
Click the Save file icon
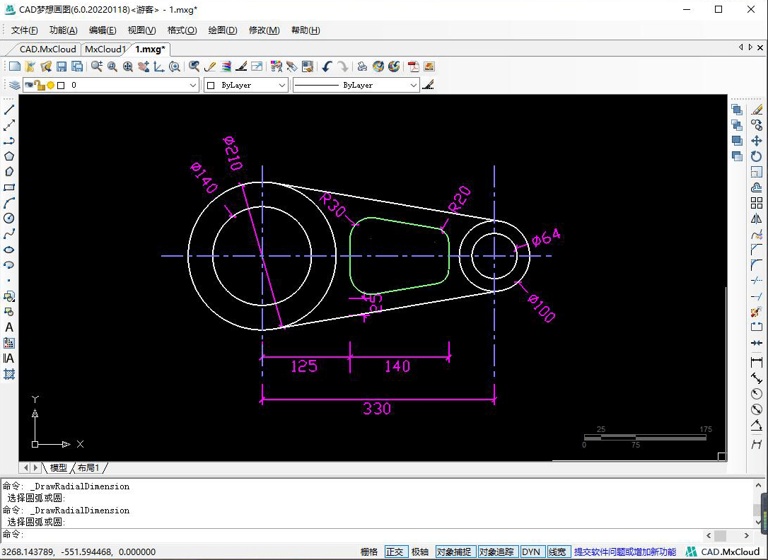62,66
